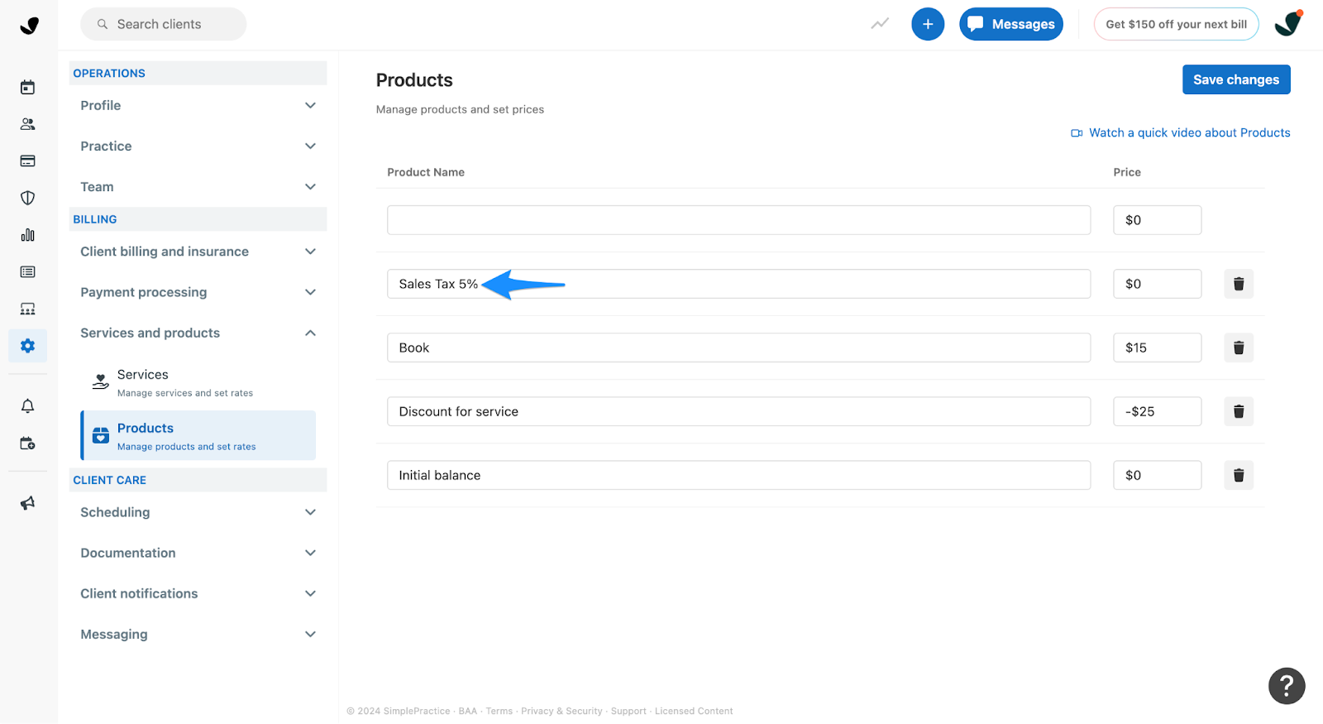Edit the $15 Book price field

click(1157, 348)
